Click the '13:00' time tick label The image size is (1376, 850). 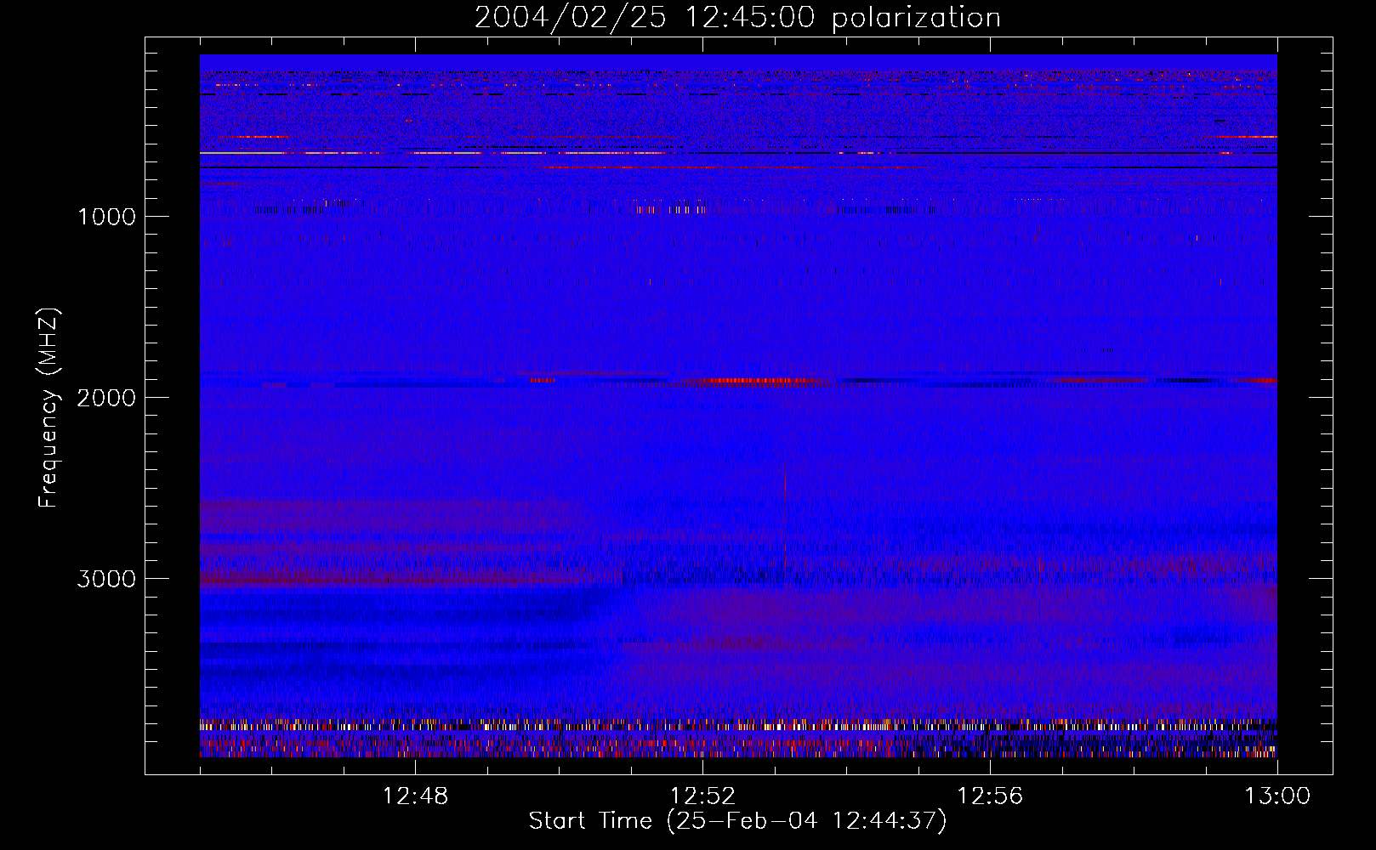[x=1277, y=796]
